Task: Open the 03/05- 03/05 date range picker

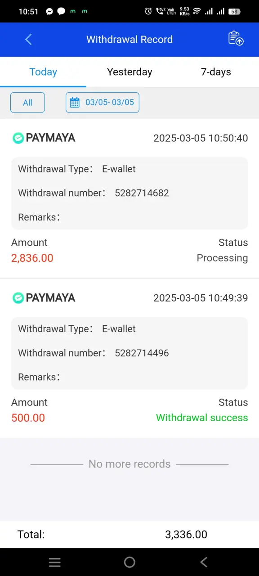Action: point(103,103)
